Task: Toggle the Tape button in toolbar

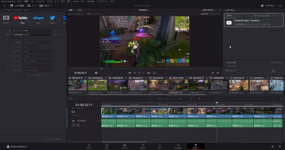Action: (x=32, y=6)
